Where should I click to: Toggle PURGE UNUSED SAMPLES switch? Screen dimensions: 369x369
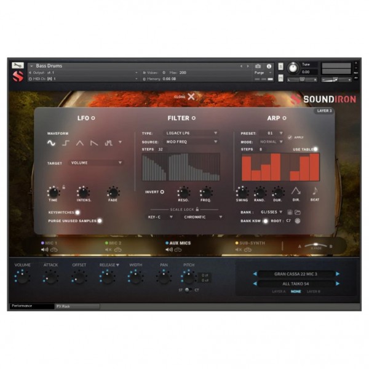click(100, 221)
